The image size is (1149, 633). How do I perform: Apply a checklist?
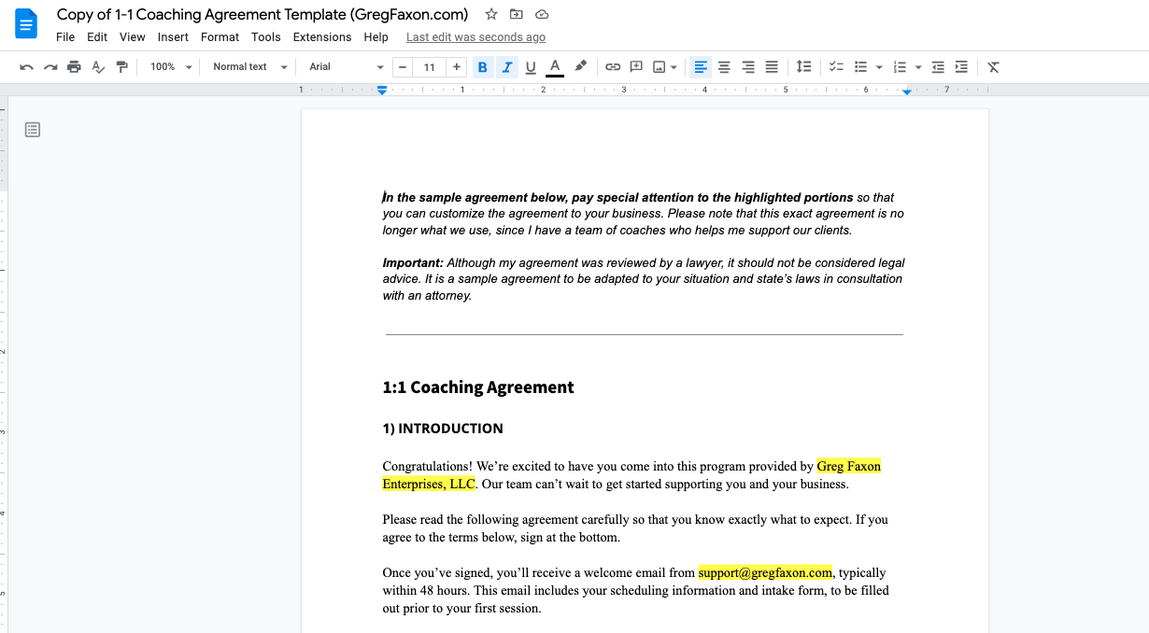tap(836, 66)
